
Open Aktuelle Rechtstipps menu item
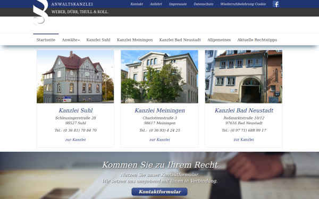click(x=257, y=40)
